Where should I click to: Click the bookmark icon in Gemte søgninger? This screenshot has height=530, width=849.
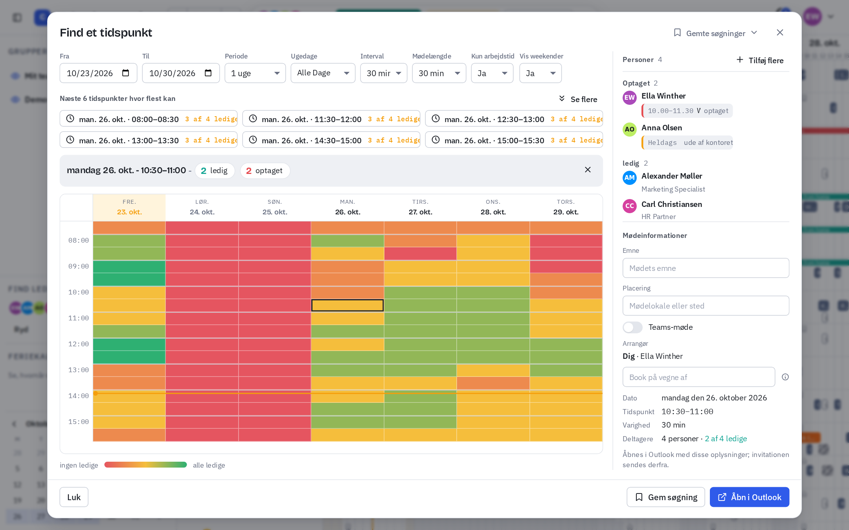pyautogui.click(x=677, y=33)
